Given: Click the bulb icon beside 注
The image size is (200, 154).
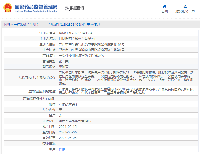Looking at the screenshot, I should (x=50, y=149).
